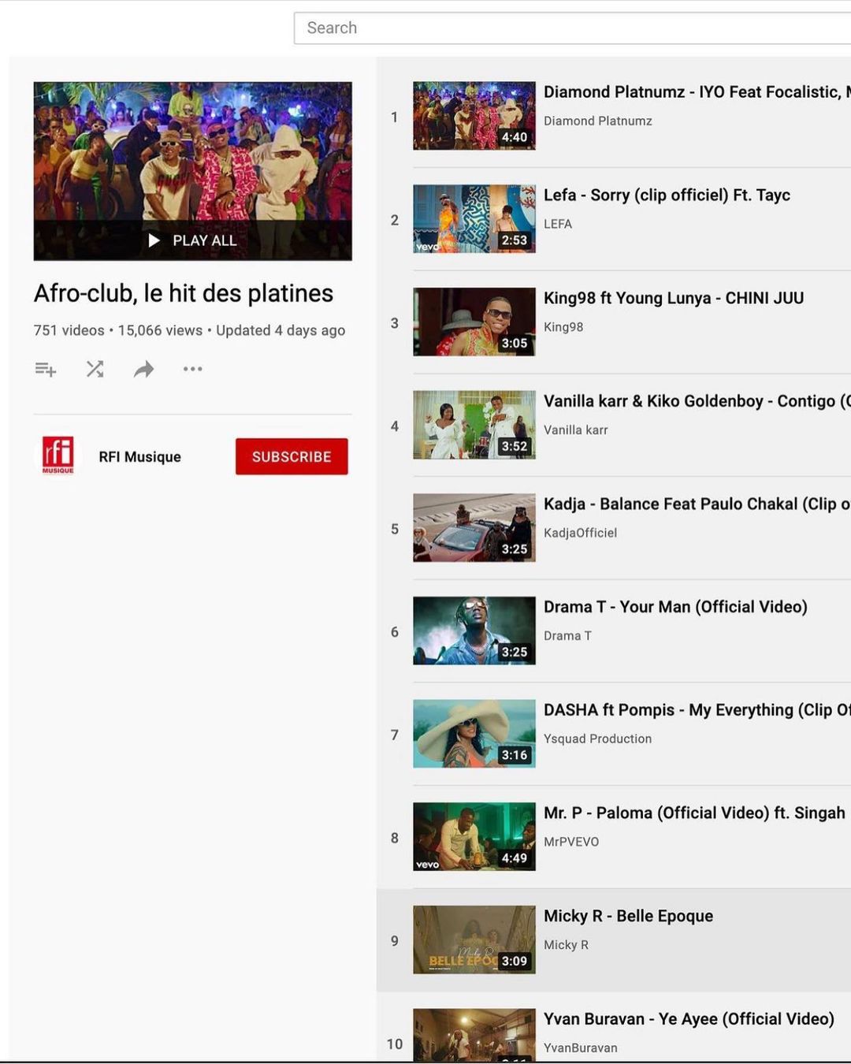The width and height of the screenshot is (851, 1064).
Task: Open the three-dot more options menu
Action: 192,369
